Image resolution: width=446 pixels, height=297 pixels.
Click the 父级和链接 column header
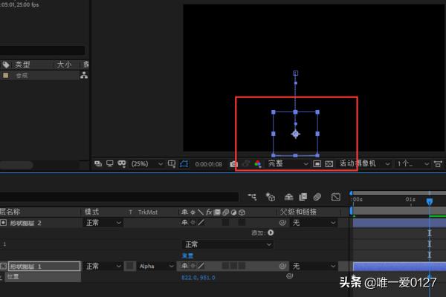pyautogui.click(x=298, y=212)
